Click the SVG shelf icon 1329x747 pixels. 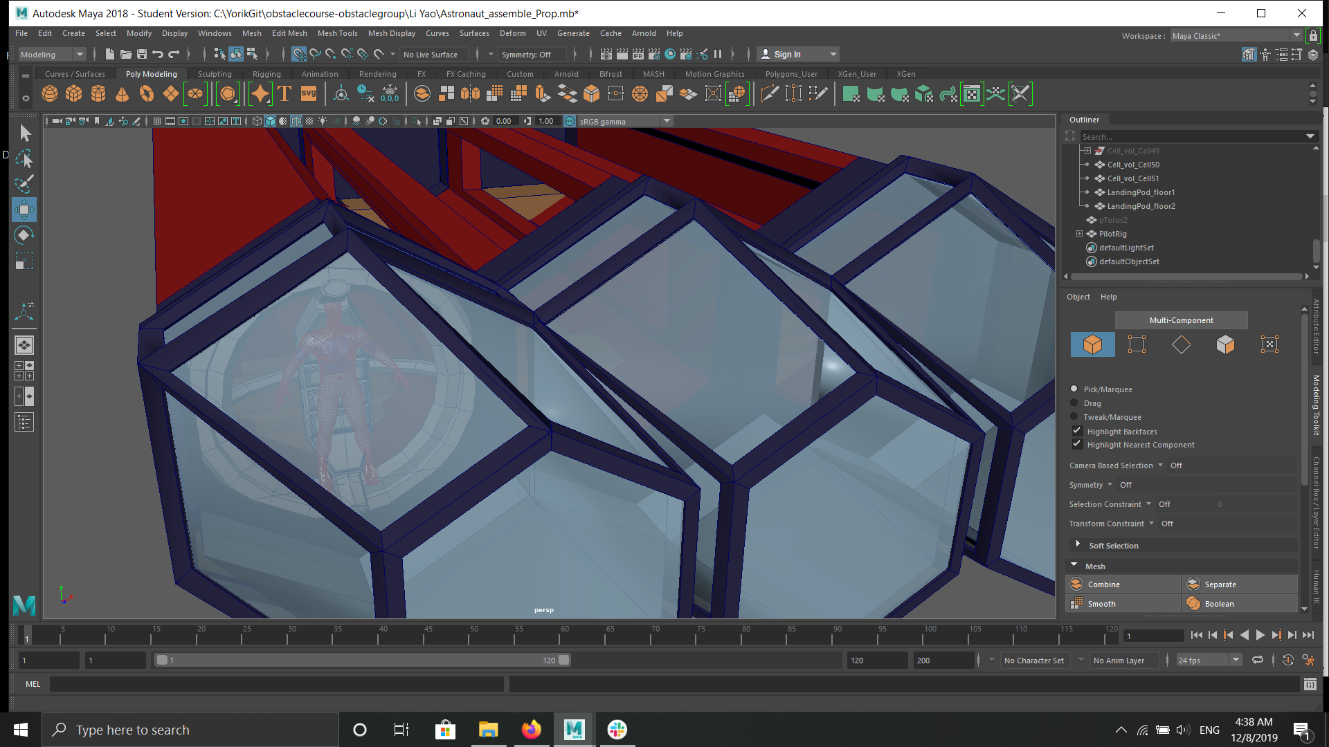click(309, 94)
